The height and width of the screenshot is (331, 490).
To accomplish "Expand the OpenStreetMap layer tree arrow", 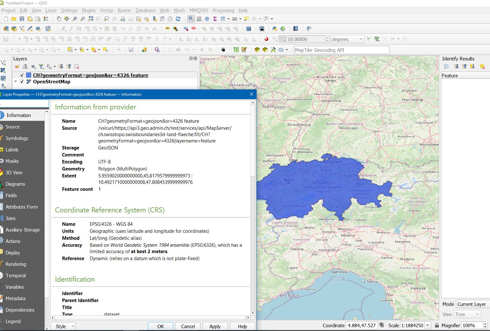I will [16, 82].
